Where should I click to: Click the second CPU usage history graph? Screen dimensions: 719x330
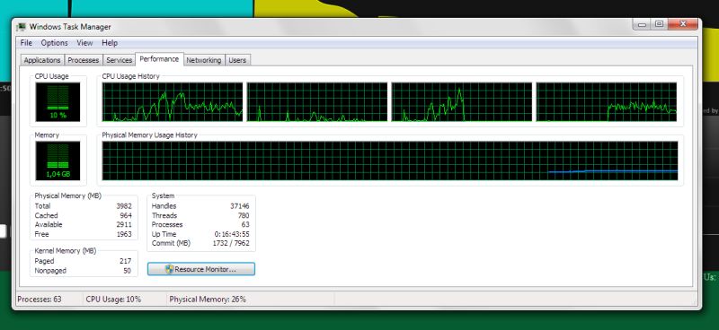[317, 102]
